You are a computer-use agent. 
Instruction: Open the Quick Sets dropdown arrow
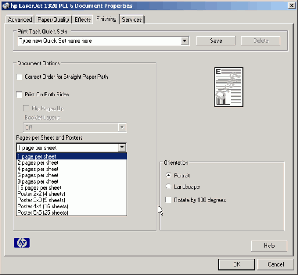point(185,40)
